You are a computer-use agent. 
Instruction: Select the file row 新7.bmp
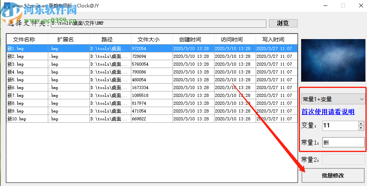[x=152, y=95]
